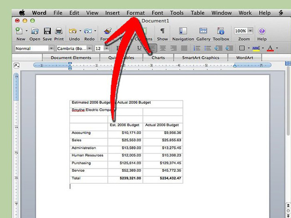Expand the 100% zoom dropdown
The width and height of the screenshot is (291, 218).
pyautogui.click(x=250, y=31)
